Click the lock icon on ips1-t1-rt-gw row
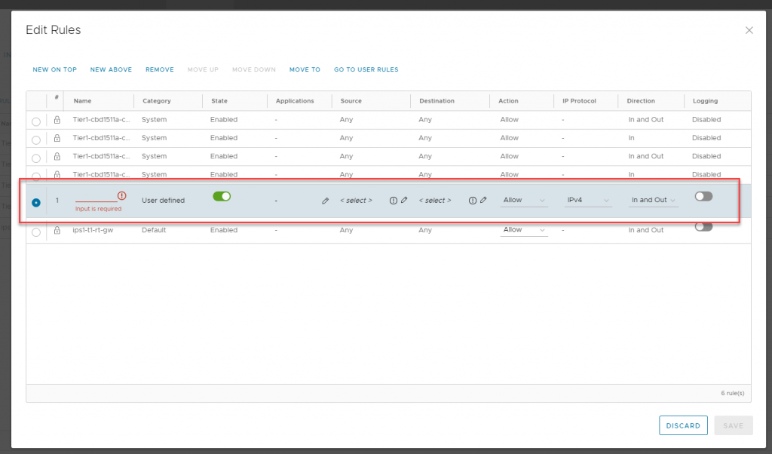Viewport: 772px width, 454px height. [x=57, y=230]
